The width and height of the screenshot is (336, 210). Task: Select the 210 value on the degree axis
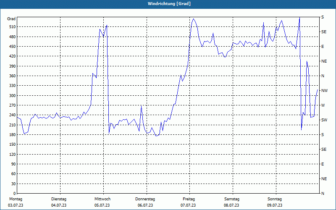point(13,125)
